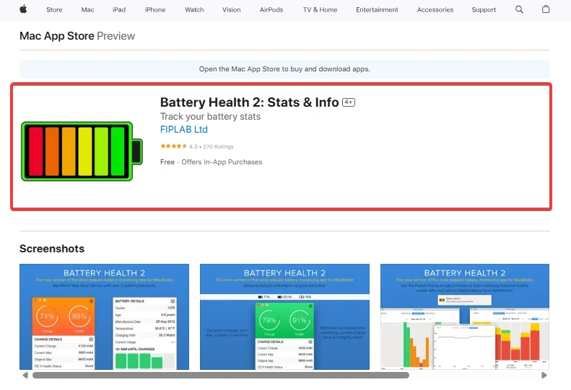Open the shopping bag icon
The height and width of the screenshot is (390, 571).
pos(546,9)
